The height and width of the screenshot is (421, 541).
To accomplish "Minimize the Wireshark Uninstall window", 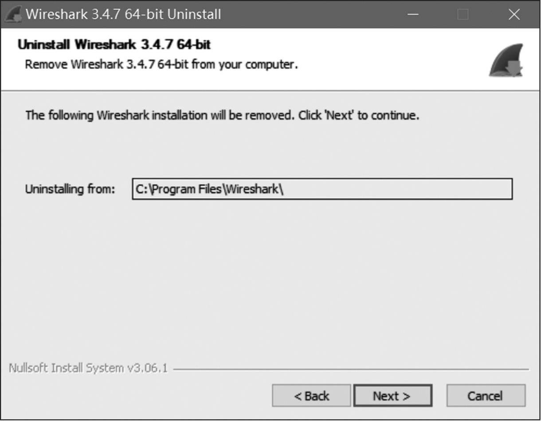I will (413, 15).
